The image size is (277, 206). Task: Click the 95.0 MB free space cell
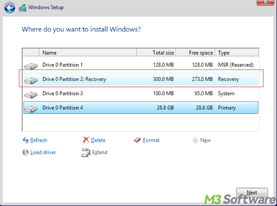(x=204, y=93)
